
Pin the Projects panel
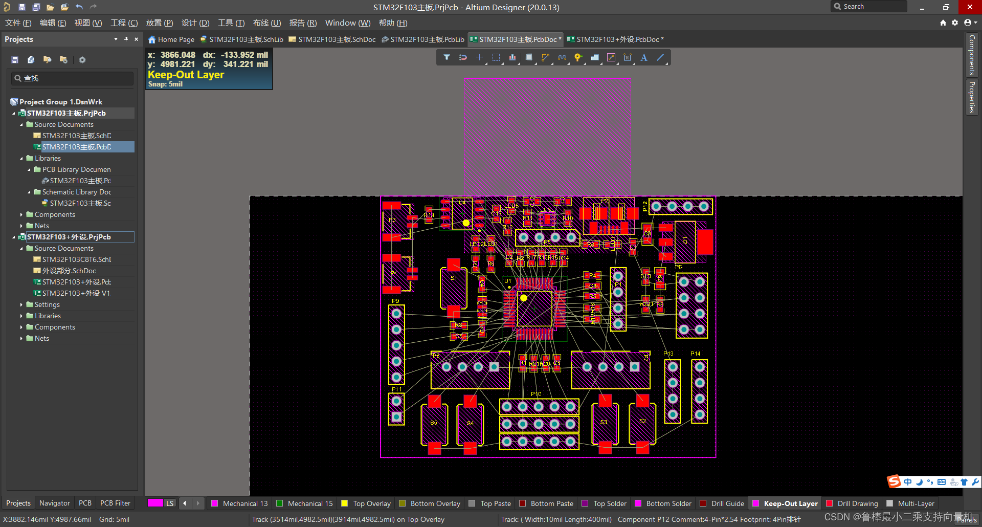(126, 39)
